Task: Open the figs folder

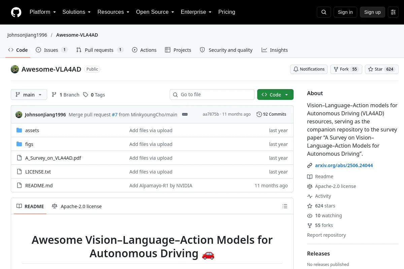Action: [x=29, y=144]
